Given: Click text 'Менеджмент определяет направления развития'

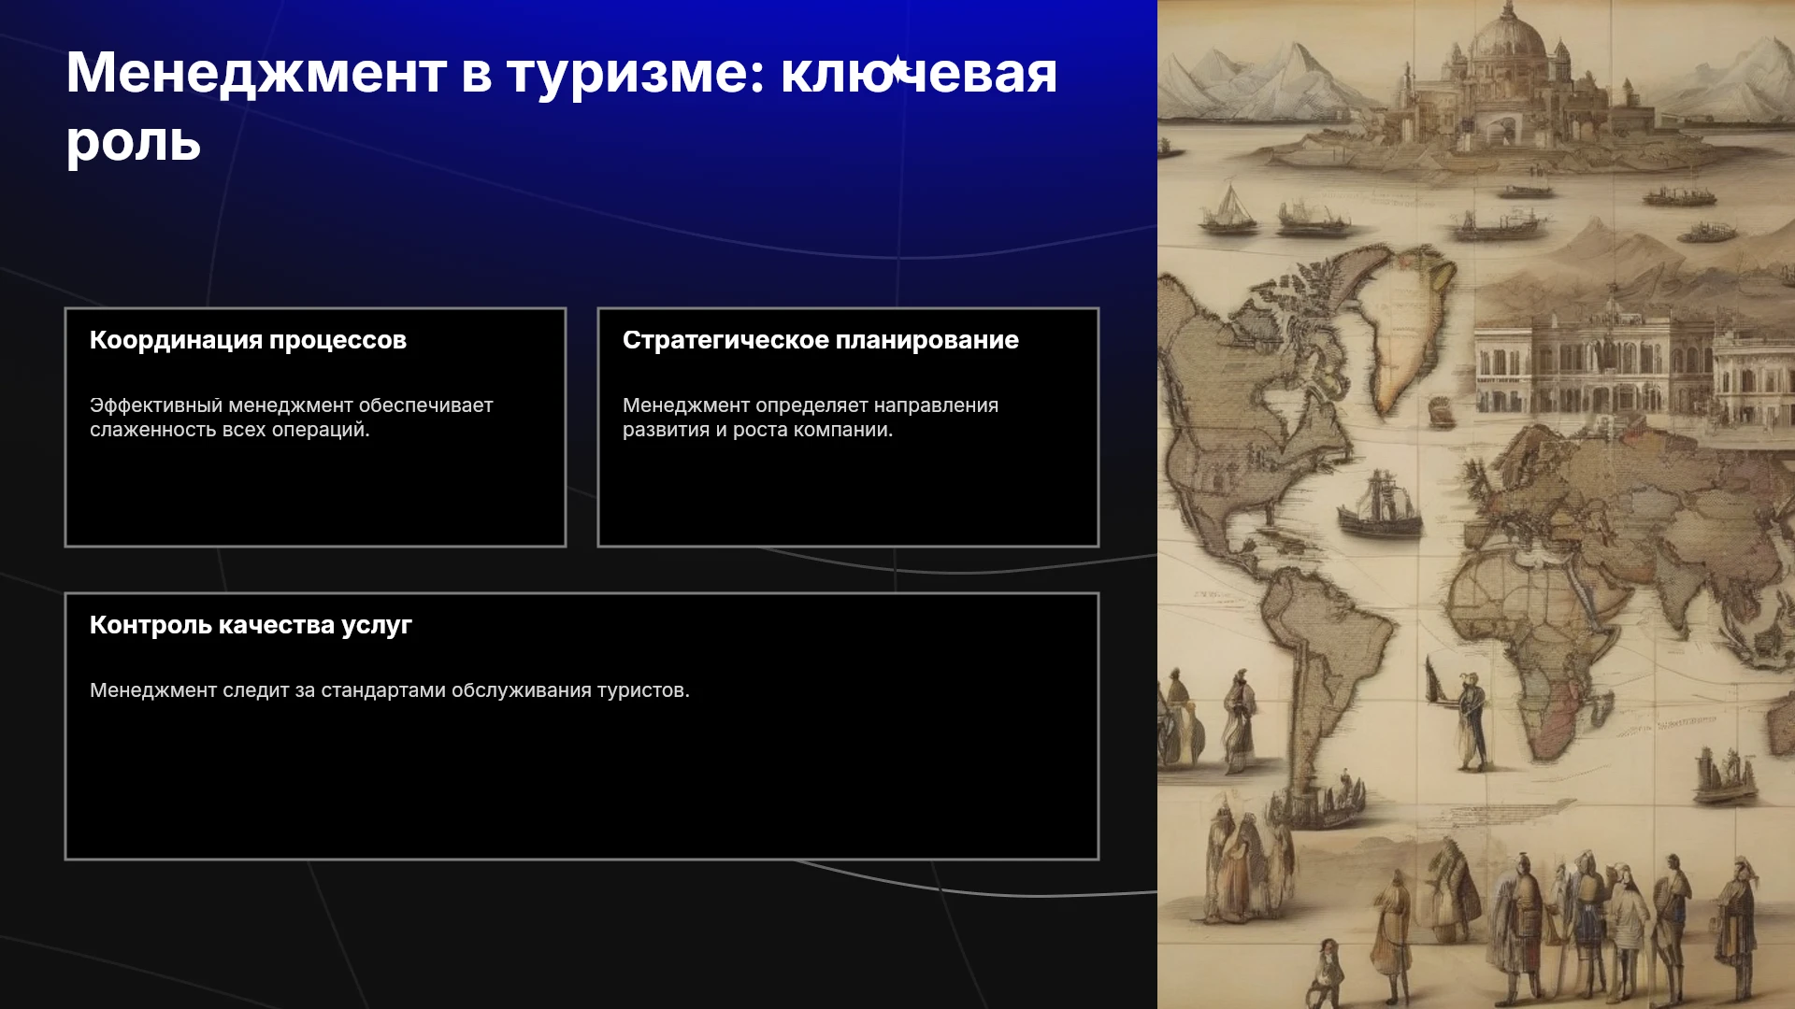Looking at the screenshot, I should pos(810,418).
